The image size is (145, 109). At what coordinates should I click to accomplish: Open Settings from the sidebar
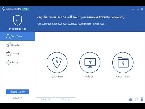(18, 62)
